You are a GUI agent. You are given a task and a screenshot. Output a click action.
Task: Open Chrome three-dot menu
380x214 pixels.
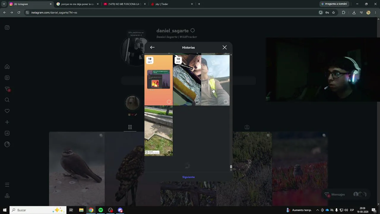(x=376, y=12)
